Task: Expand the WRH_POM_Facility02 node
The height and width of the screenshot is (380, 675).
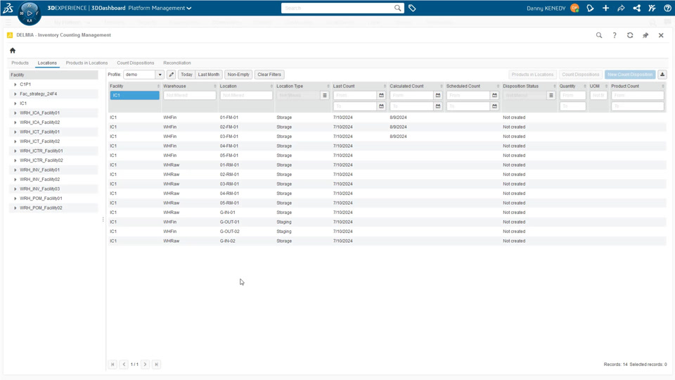Action: (15, 208)
